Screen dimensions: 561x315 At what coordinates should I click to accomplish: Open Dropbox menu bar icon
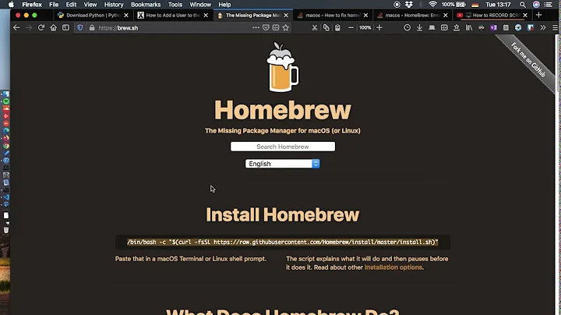pos(408,5)
